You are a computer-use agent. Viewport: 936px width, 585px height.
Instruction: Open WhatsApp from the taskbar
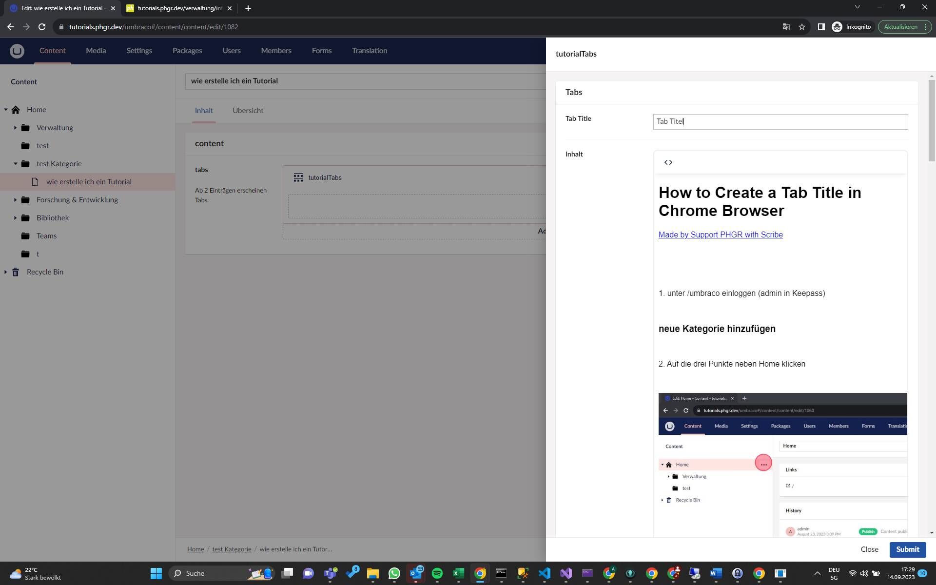point(394,573)
